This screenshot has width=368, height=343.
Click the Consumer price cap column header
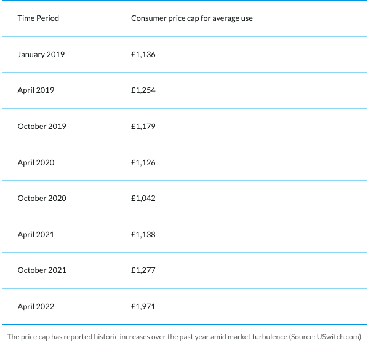tap(192, 18)
